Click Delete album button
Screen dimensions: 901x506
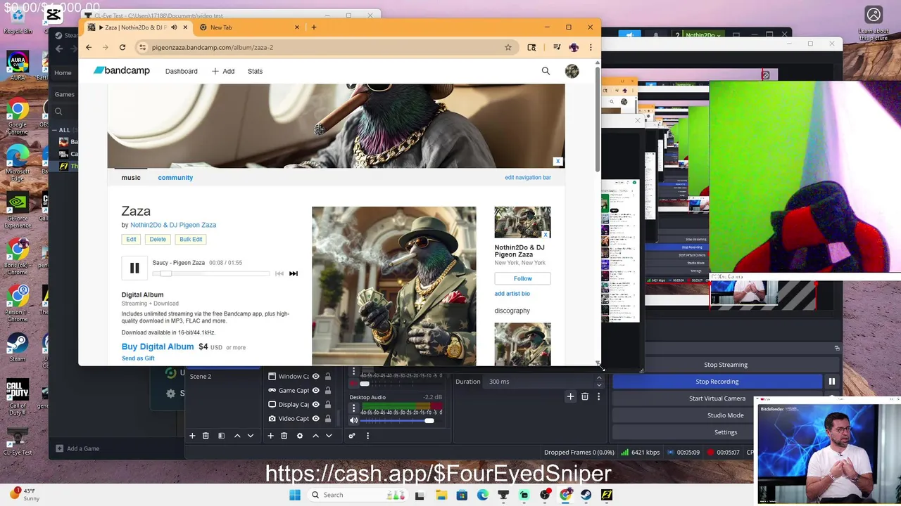[158, 239]
